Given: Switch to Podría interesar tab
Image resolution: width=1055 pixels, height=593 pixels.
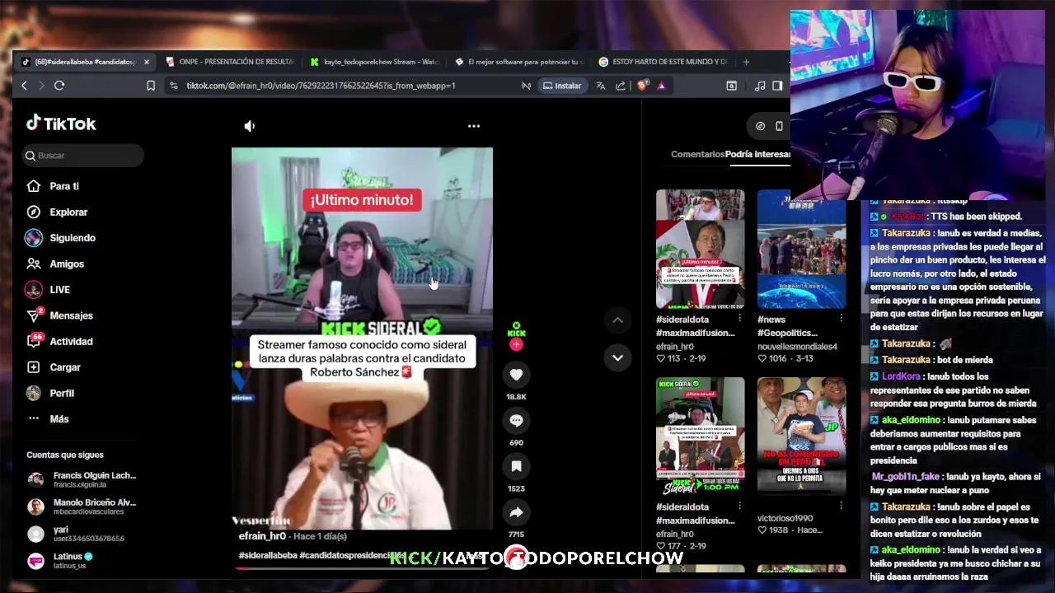Looking at the screenshot, I should (x=757, y=154).
